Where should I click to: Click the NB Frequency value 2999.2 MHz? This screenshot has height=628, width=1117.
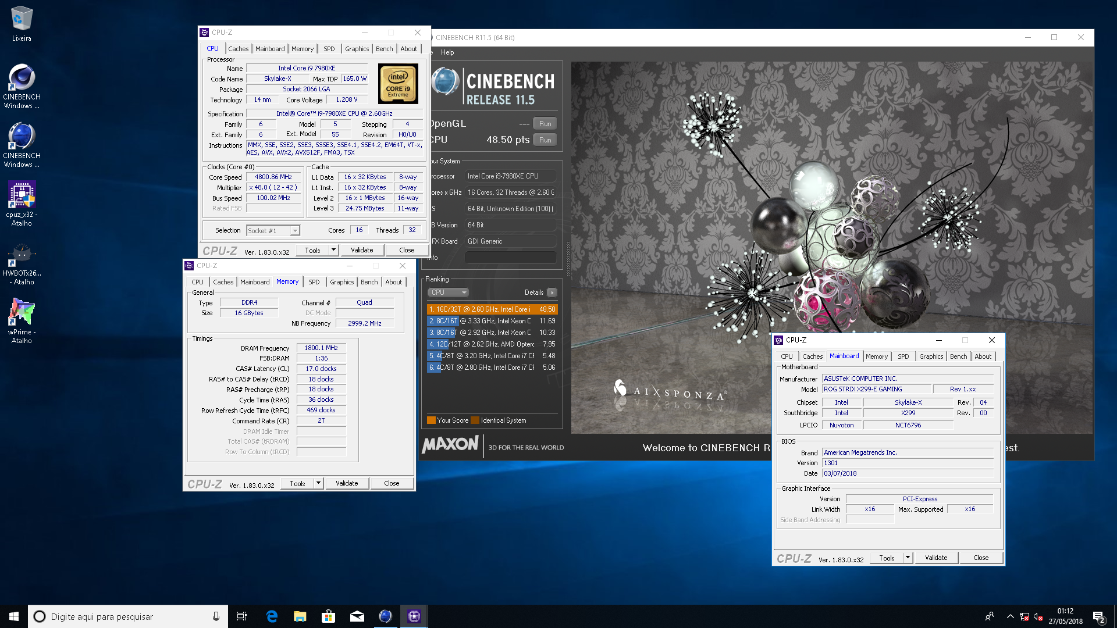[365, 323]
